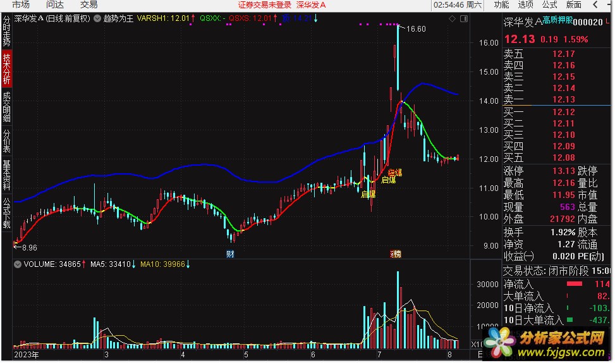
Task: Select 买二 price 12.11
Action: click(564, 123)
